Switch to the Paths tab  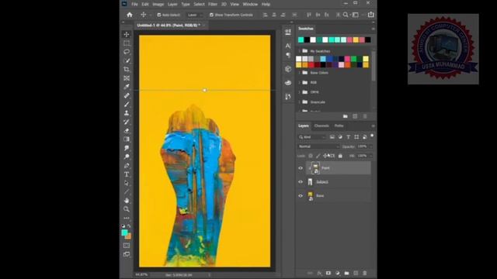(x=339, y=126)
